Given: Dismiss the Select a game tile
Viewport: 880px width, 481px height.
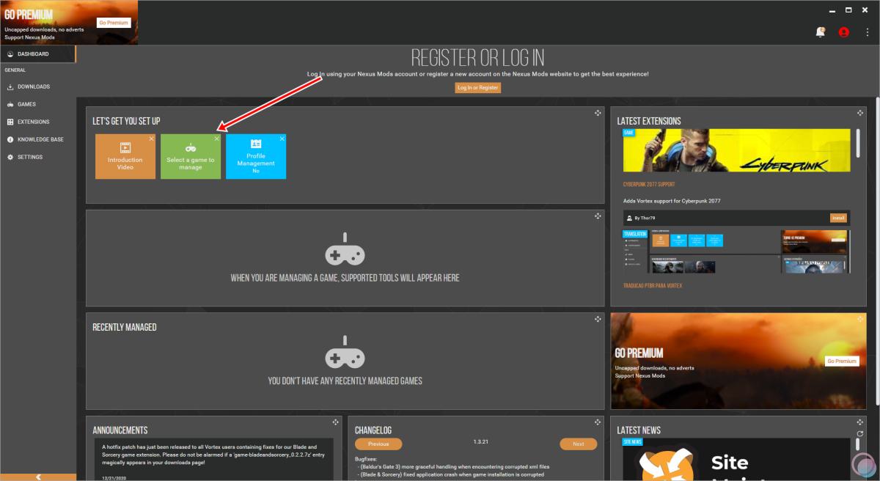Looking at the screenshot, I should pos(216,139).
